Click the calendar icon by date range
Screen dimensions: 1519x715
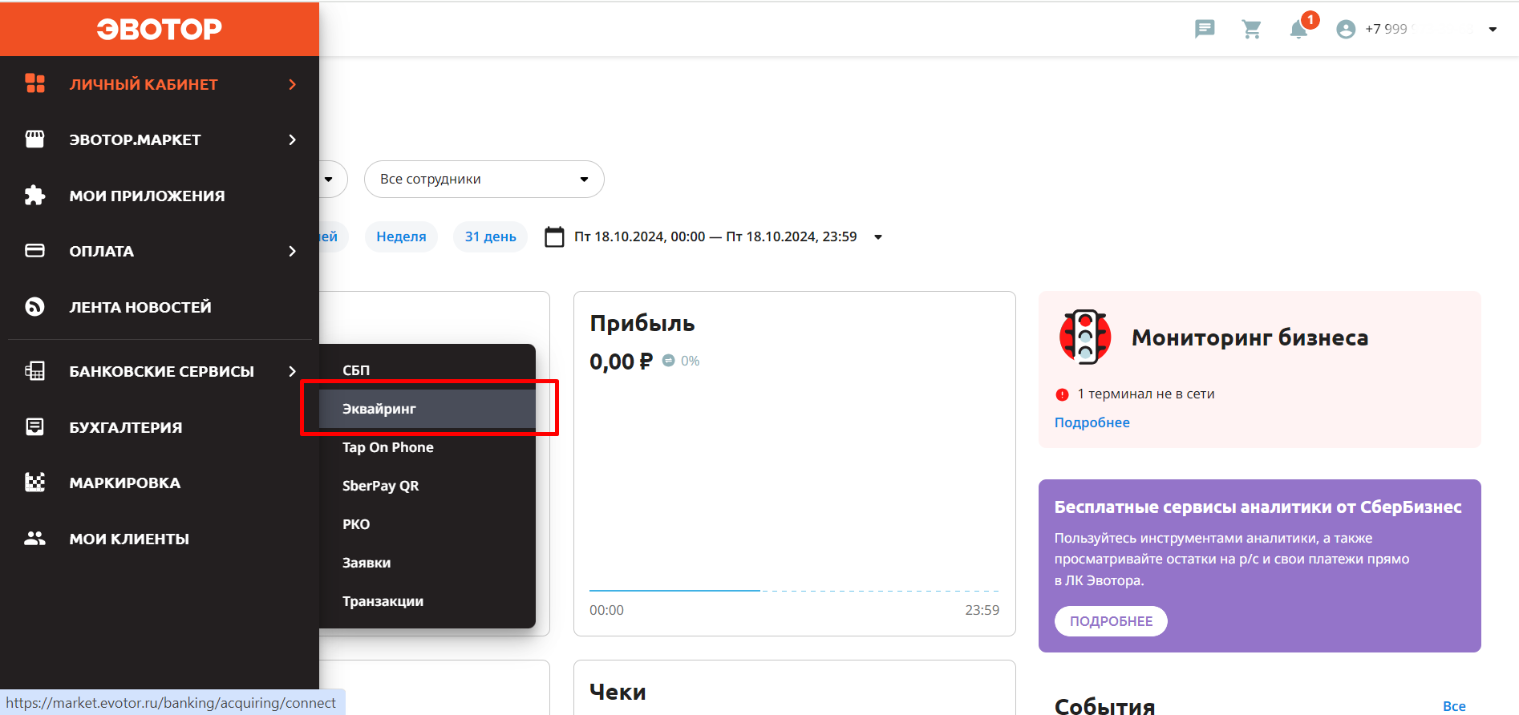(554, 236)
